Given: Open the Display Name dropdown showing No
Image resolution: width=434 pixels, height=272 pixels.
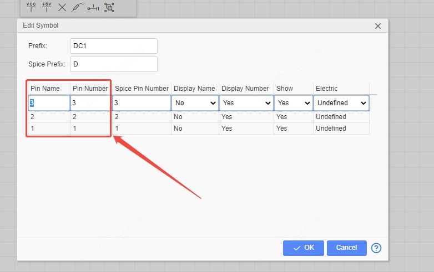Looking at the screenshot, I should click(x=195, y=103).
